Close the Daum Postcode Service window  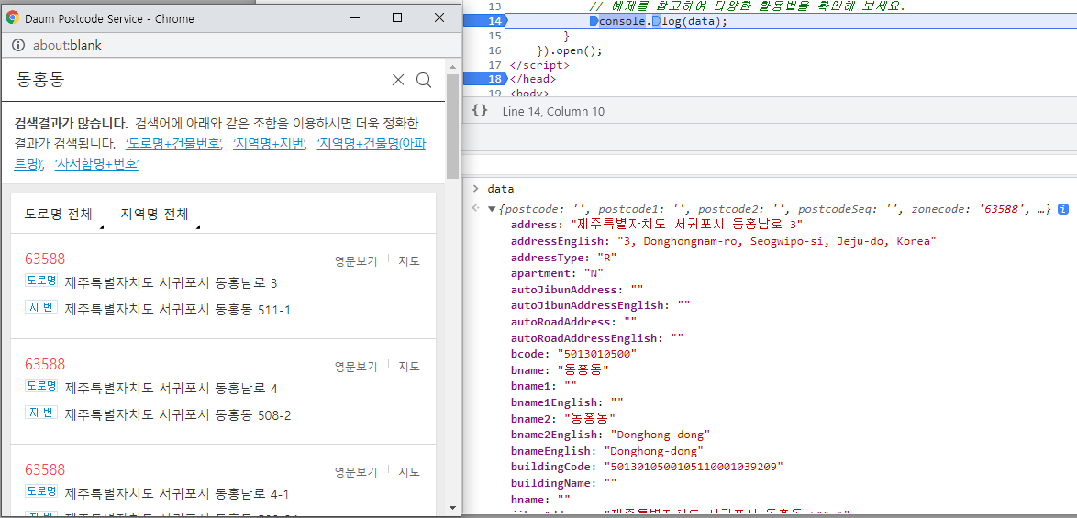pos(439,17)
